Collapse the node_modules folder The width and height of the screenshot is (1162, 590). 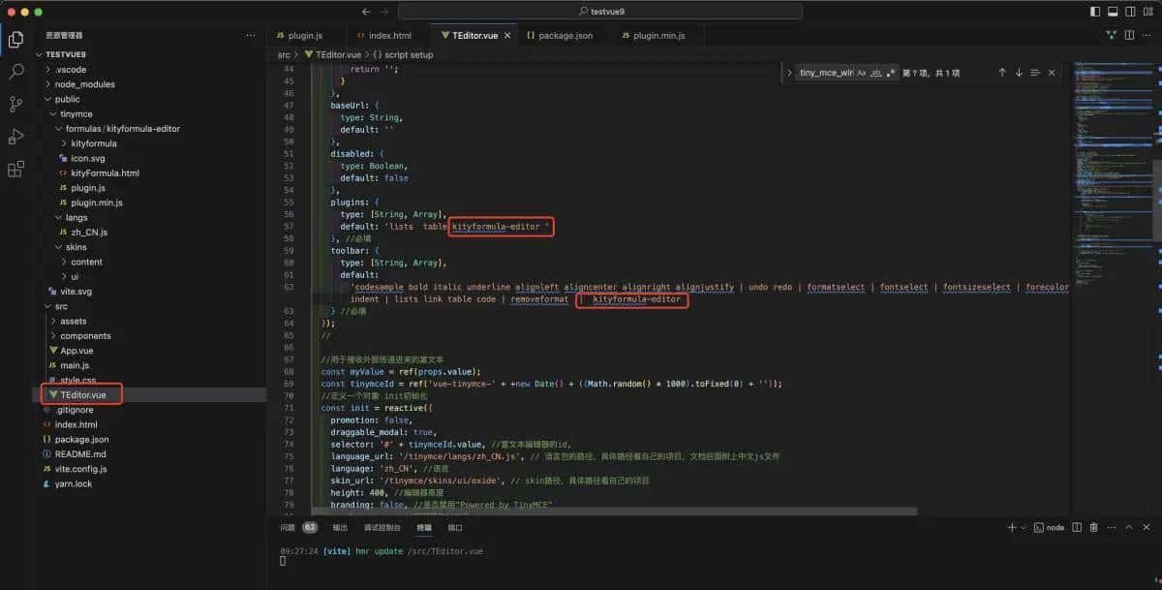(x=85, y=83)
